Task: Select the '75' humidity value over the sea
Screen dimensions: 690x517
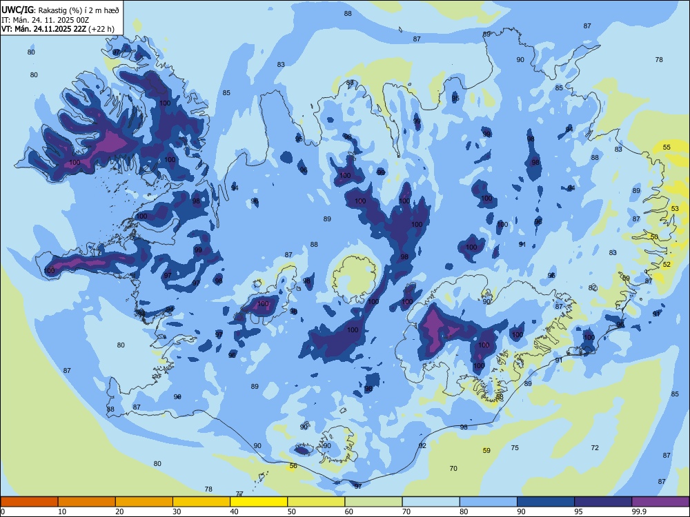Action: pyautogui.click(x=515, y=447)
